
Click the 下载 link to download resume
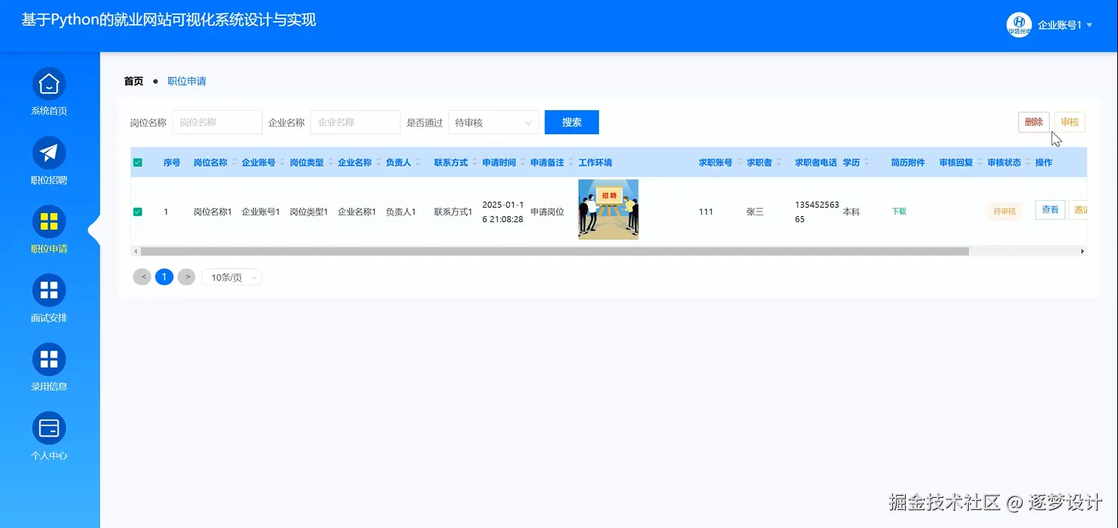(x=898, y=211)
